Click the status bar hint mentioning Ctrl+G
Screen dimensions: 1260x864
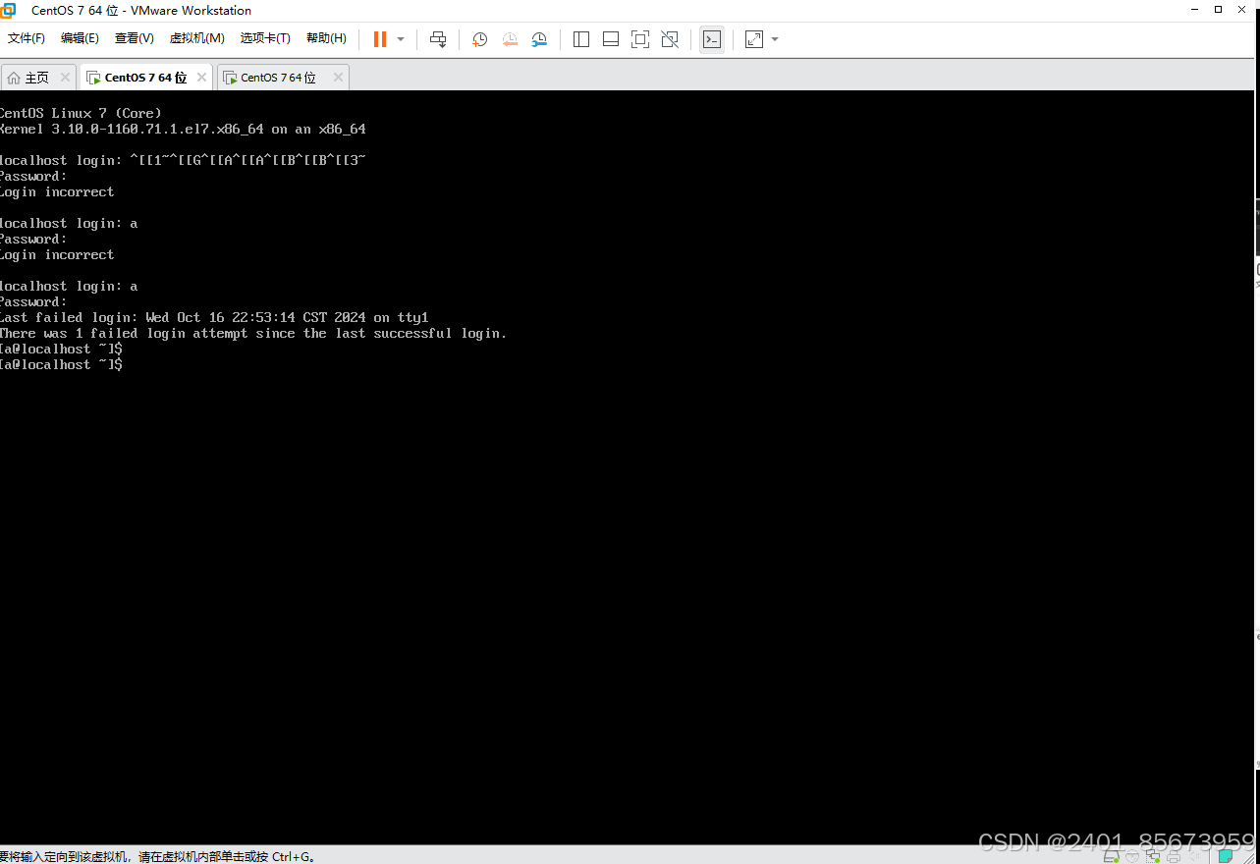tap(157, 856)
